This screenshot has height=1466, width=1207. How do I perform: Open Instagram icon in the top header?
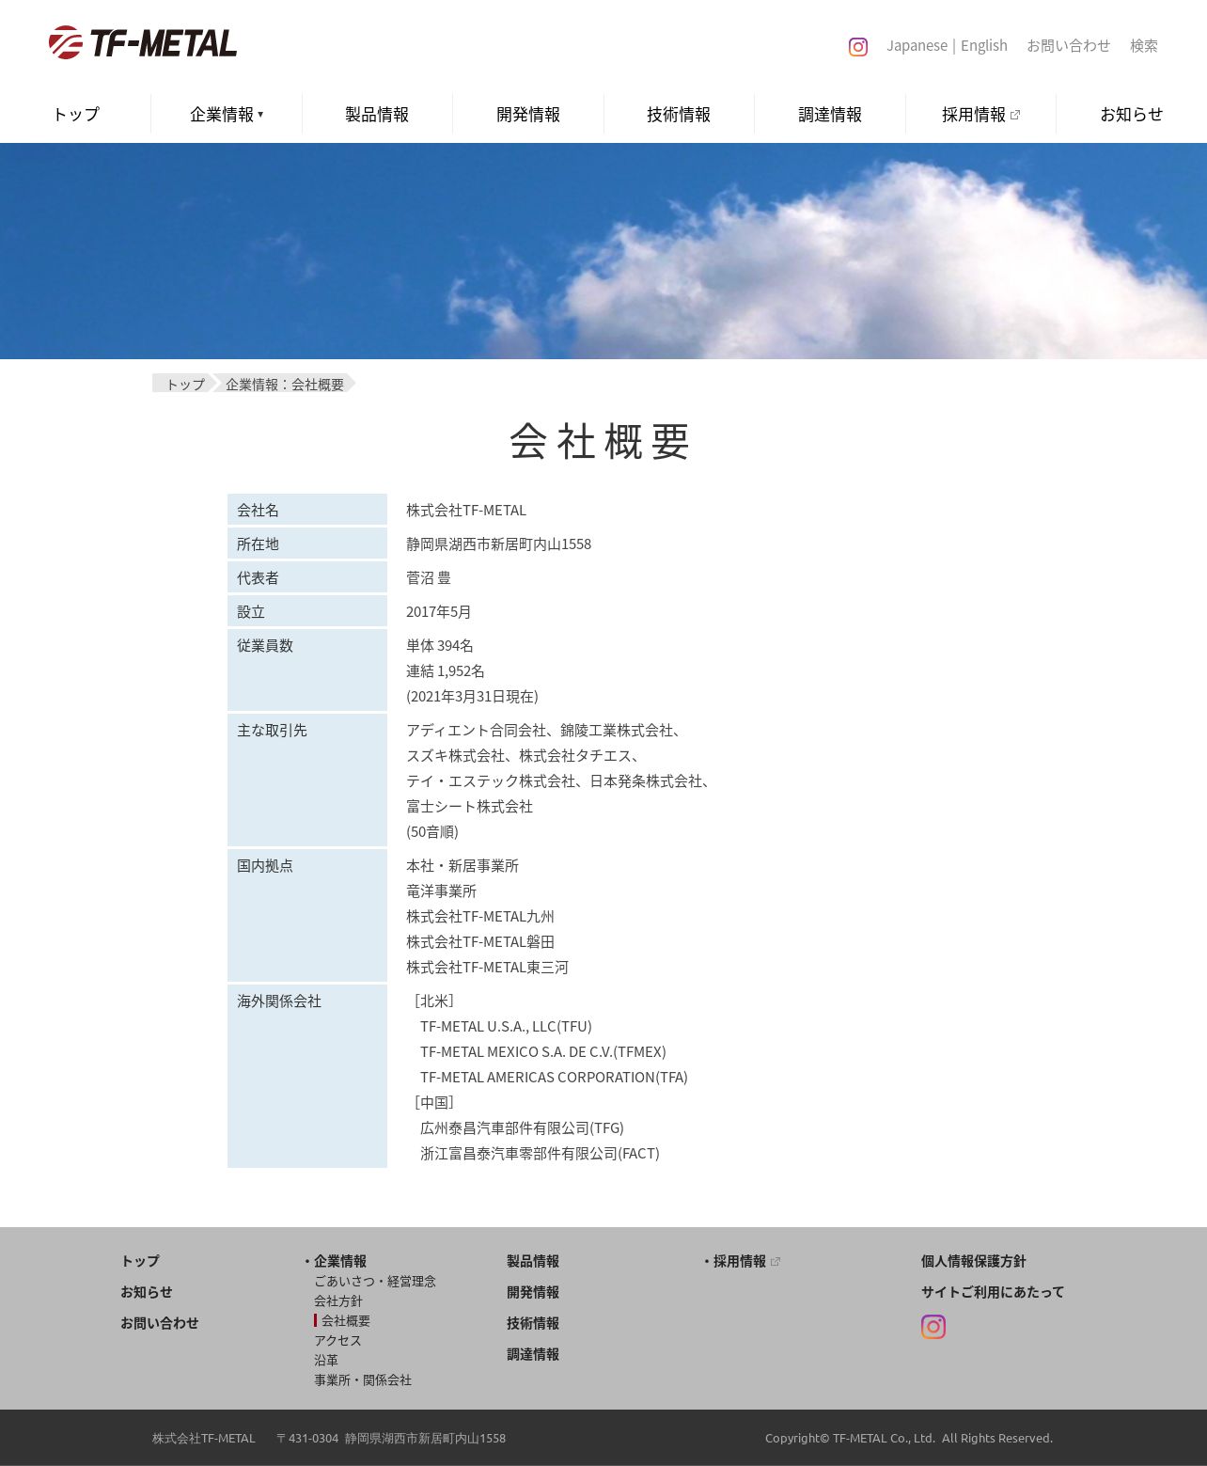(858, 46)
